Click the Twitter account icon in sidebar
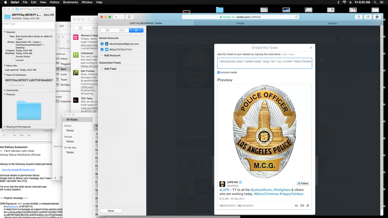Image resolution: width=388 pixels, height=218 pixels. (x=107, y=49)
